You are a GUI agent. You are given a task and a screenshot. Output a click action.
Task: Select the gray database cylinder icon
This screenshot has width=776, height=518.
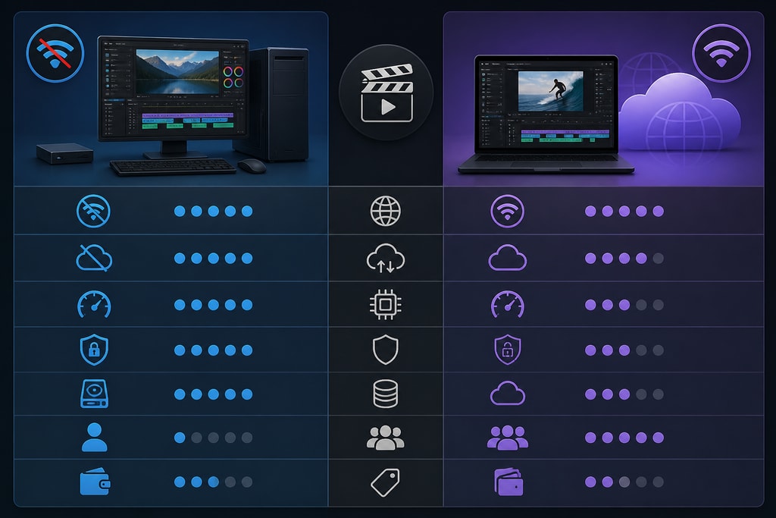386,394
